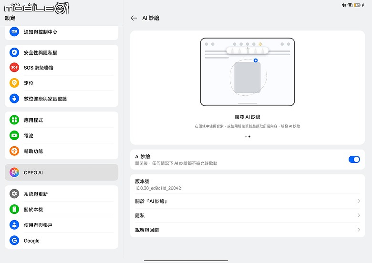Tap the 安全性與隱私權 shield icon
Screen dimensions: 372x263
14,52
